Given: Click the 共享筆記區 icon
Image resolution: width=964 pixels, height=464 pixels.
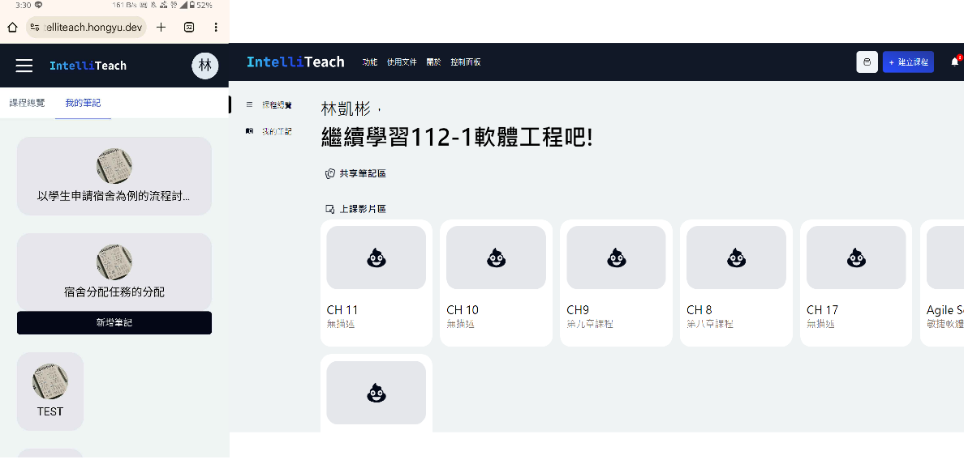Looking at the screenshot, I should [330, 173].
